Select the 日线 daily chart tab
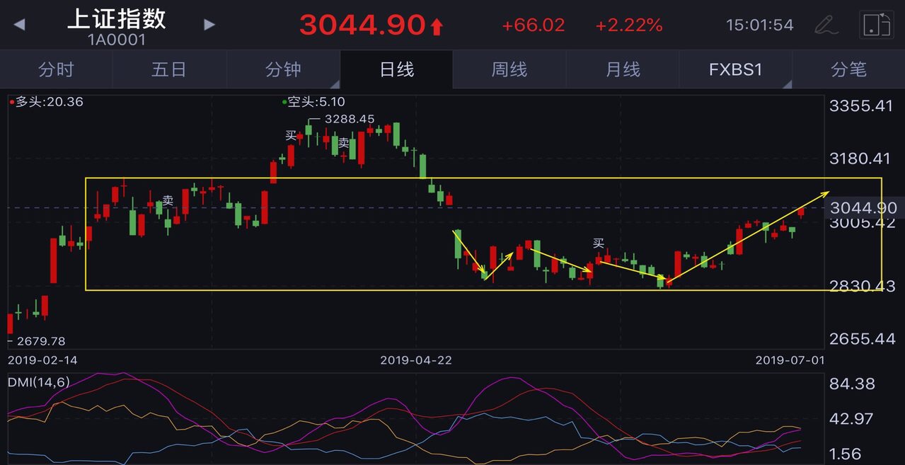The image size is (905, 465). pos(396,69)
